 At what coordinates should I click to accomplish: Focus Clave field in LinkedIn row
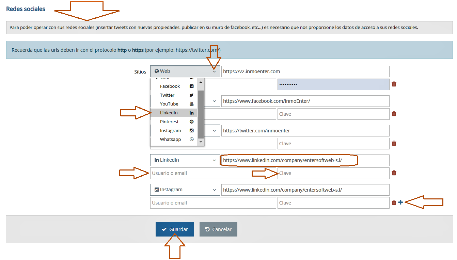[x=333, y=173]
